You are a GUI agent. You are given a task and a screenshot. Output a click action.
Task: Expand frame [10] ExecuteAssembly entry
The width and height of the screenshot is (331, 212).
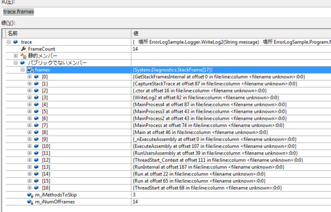click(30, 146)
